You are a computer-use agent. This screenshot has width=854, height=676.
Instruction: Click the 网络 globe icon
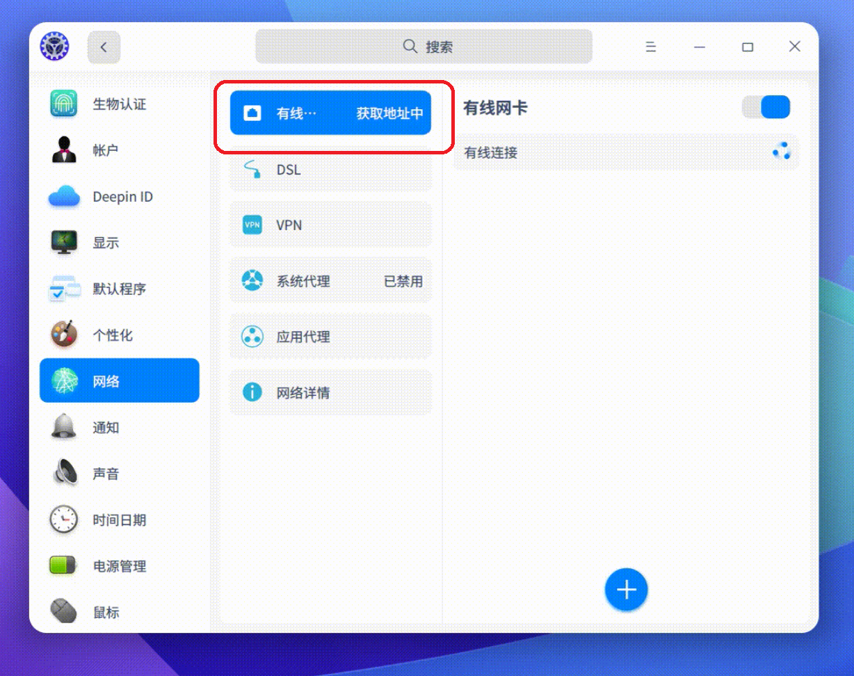64,381
